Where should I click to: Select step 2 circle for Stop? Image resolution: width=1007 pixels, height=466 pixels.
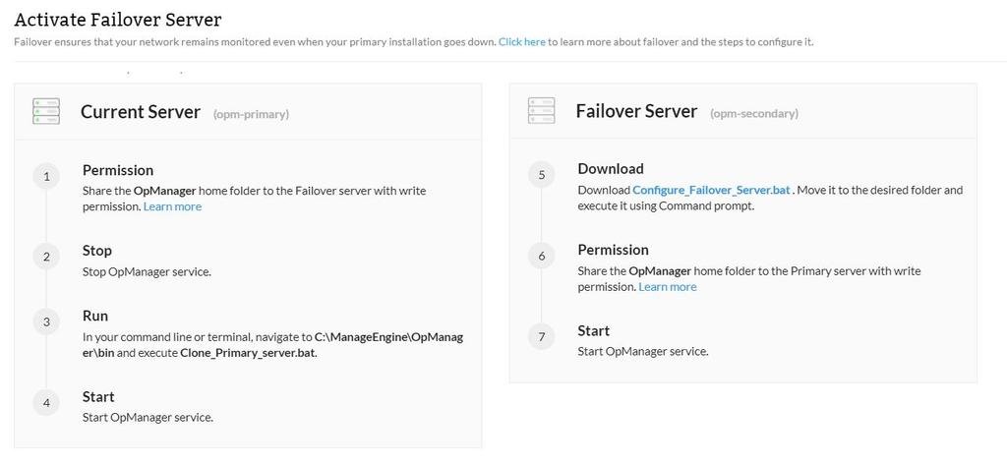(x=46, y=258)
